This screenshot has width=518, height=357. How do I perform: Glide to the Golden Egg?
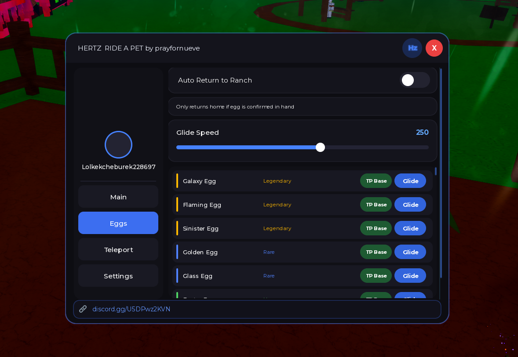pyautogui.click(x=410, y=252)
